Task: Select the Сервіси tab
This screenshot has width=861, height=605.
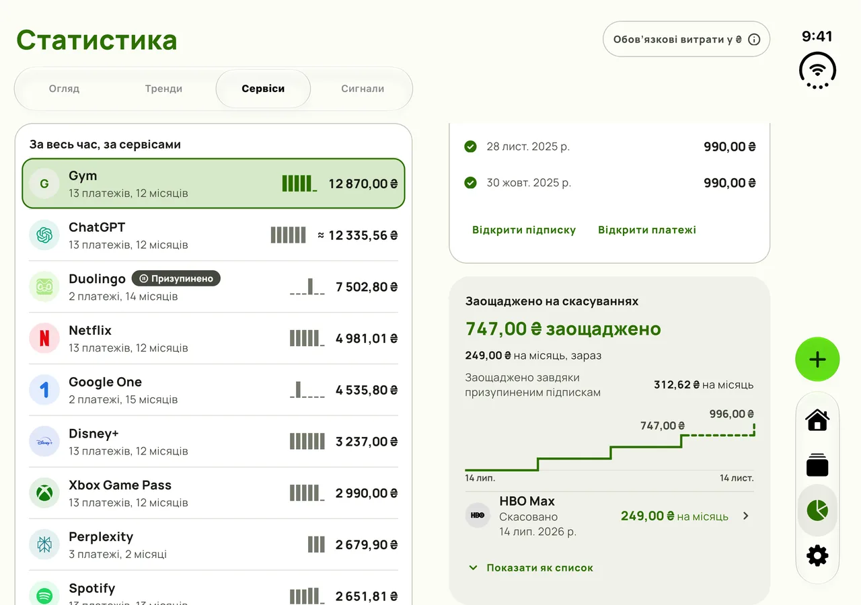Action: pyautogui.click(x=263, y=89)
